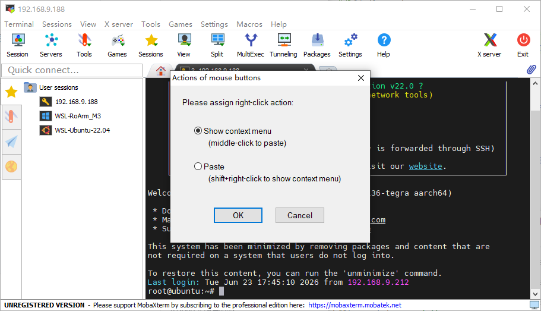The image size is (541, 311).
Task: Select the Tools knife sidebar tab
Action: pos(11,117)
